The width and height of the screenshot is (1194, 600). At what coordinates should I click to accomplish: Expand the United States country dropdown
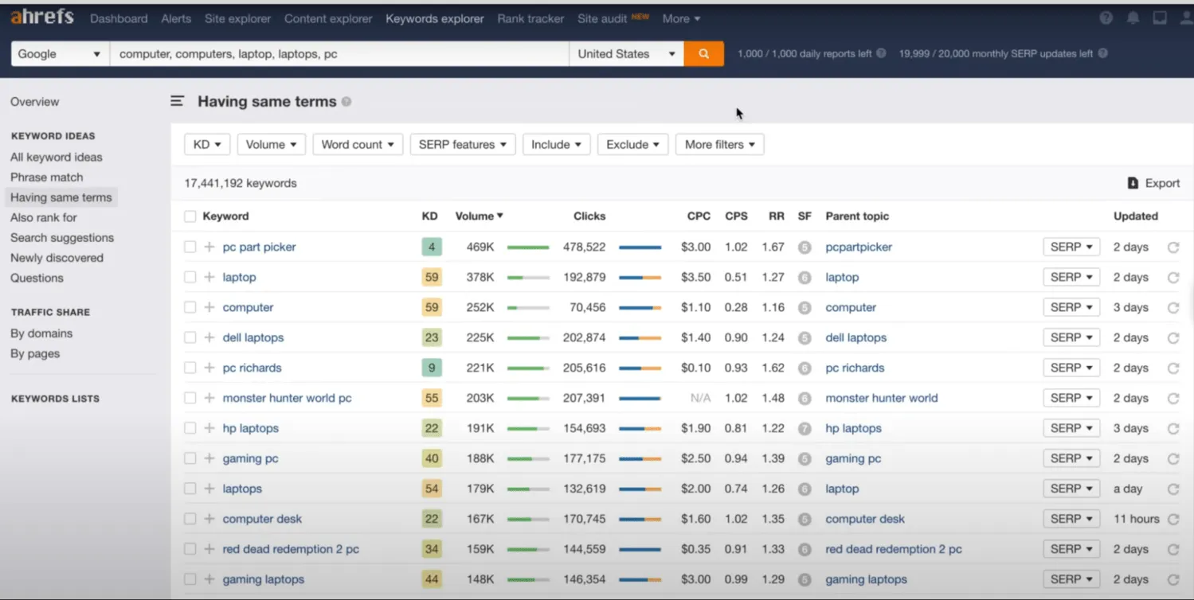626,54
